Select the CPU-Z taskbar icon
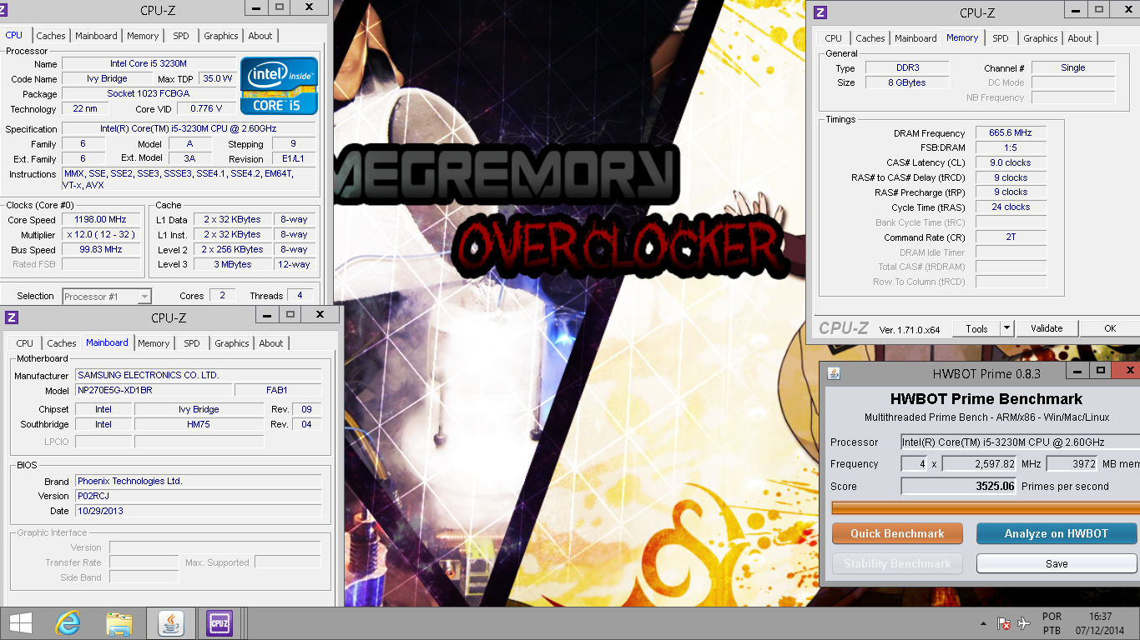The height and width of the screenshot is (640, 1140). tap(219, 623)
